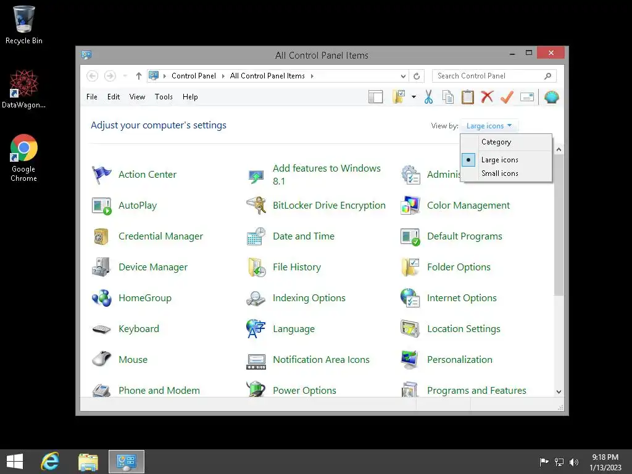The height and width of the screenshot is (474, 632).
Task: Open Add features to Windows 8.1 link
Action: point(326,175)
